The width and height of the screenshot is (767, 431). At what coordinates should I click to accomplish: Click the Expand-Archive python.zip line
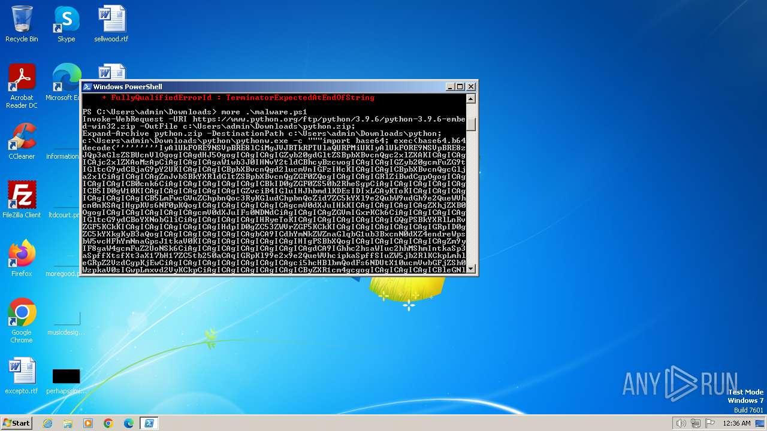tap(262, 133)
